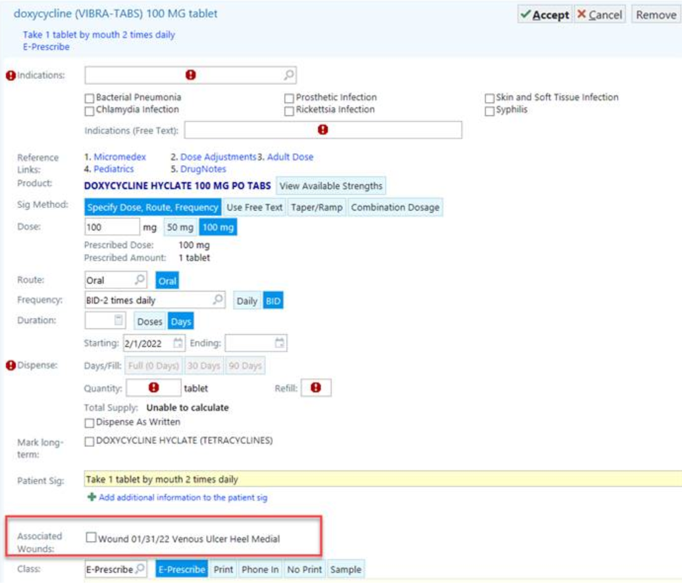682x587 pixels.
Task: Select 90 Days per fill
Action: (x=245, y=366)
